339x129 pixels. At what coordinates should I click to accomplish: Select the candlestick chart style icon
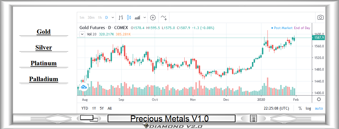pyautogui.click(x=129, y=18)
